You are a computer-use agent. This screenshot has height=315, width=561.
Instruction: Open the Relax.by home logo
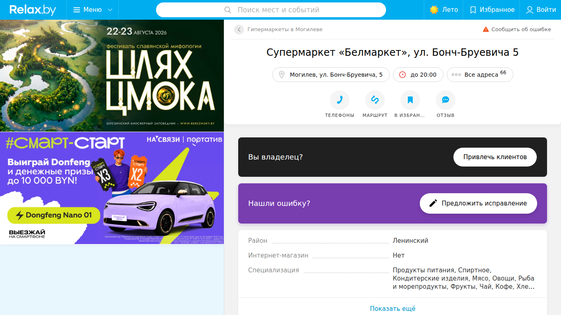(32, 10)
